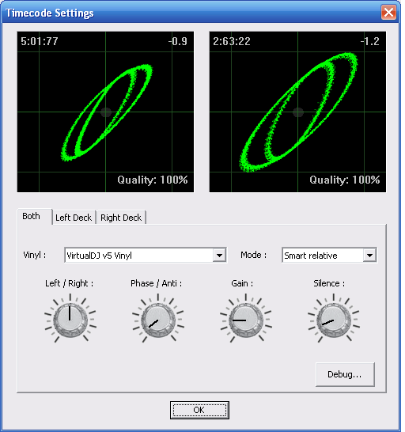Click the 2:63:22 timecode position
The width and height of the screenshot is (405, 432).
point(232,41)
